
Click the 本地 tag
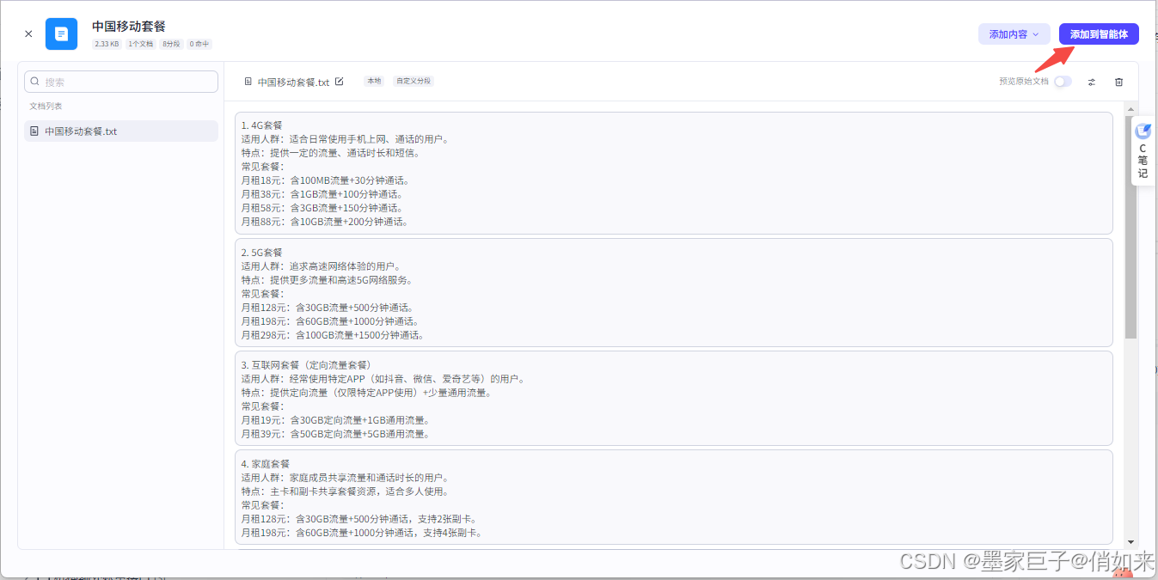(x=373, y=82)
